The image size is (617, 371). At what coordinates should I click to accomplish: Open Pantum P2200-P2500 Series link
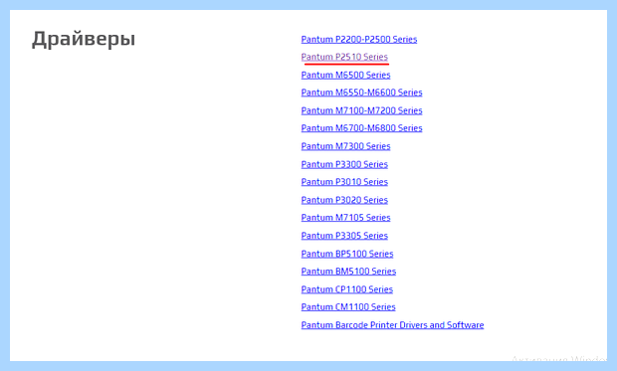click(x=359, y=40)
